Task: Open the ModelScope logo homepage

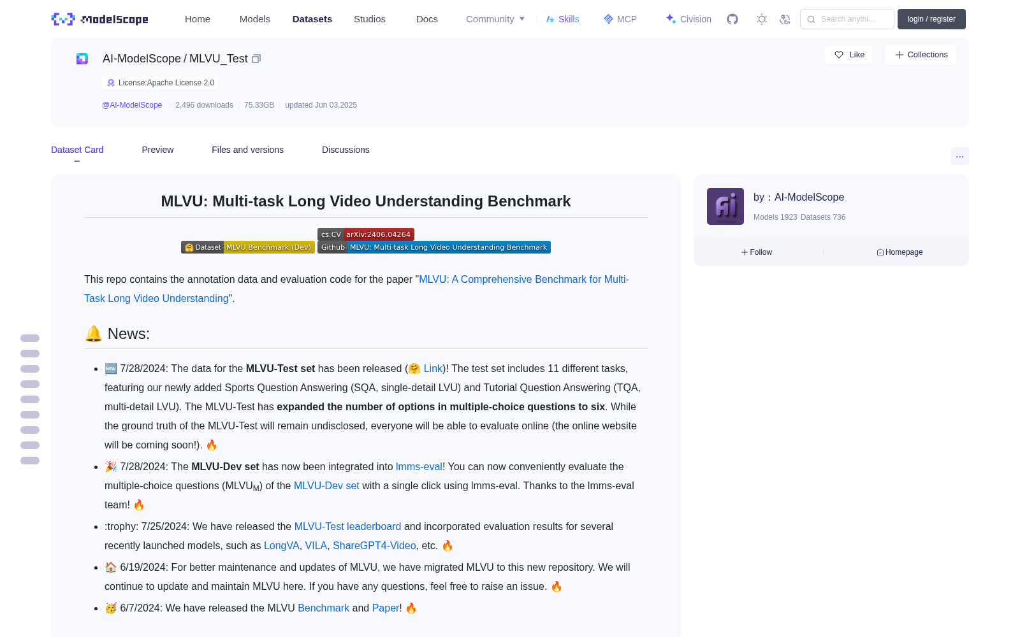Action: coord(99,19)
